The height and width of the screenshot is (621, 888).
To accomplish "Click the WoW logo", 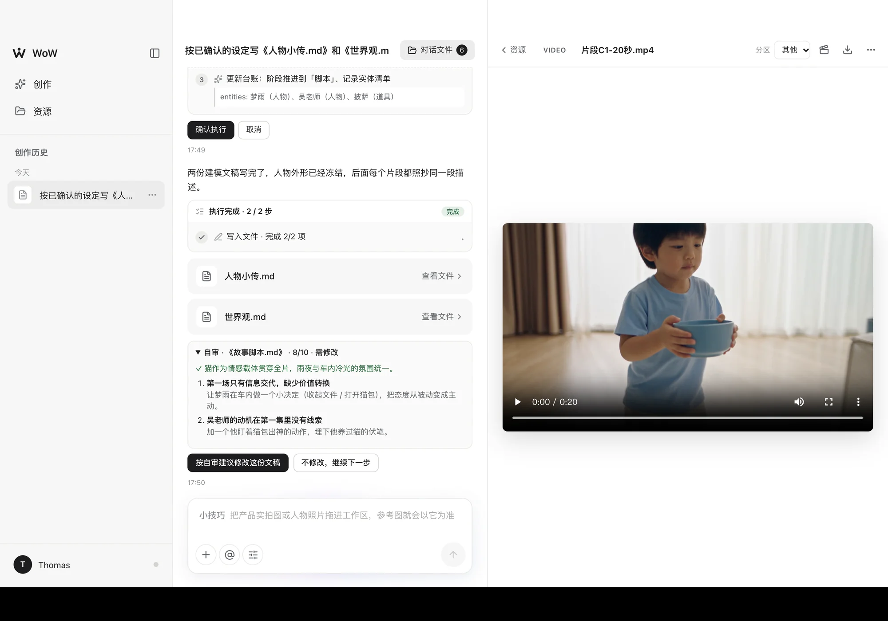I will pos(35,53).
